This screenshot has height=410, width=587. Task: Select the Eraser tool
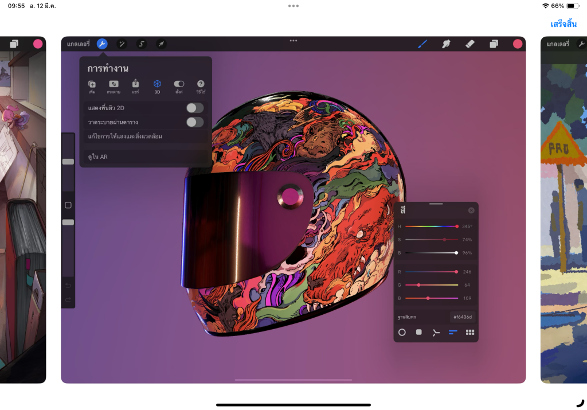point(469,44)
